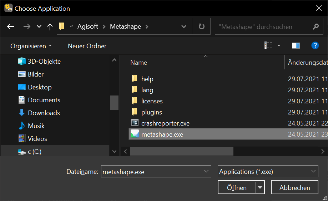This screenshot has width=328, height=201.
Task: Select Agisoft in the breadcrumb path
Action: tap(88, 26)
